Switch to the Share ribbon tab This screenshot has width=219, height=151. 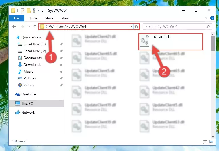[49, 18]
